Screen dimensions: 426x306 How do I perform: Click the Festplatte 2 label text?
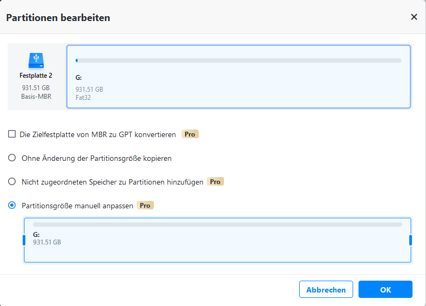(36, 76)
